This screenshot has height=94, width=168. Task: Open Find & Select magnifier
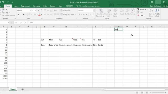(x=157, y=13)
